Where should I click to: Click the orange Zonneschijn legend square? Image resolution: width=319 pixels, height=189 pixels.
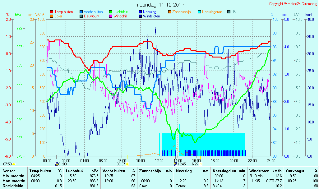(x=170, y=12)
